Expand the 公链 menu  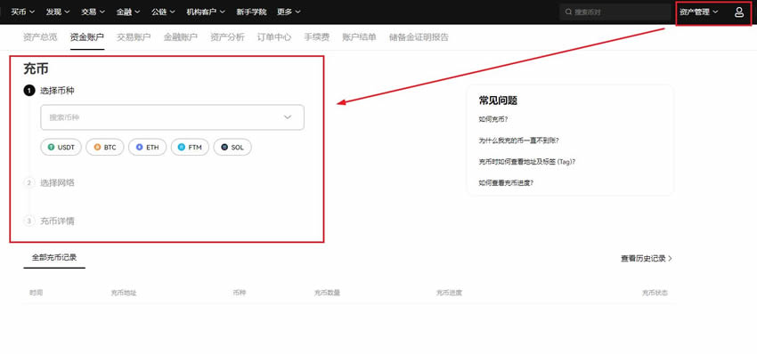164,12
